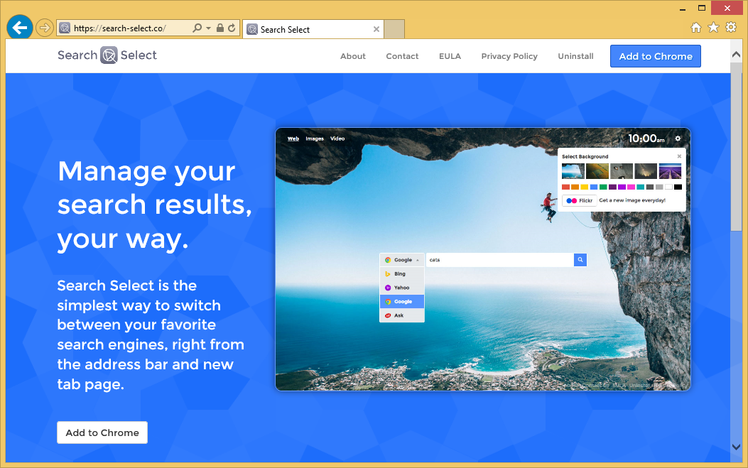Click the white Add to Chrome button
Image resolution: width=748 pixels, height=468 pixels.
tap(102, 432)
